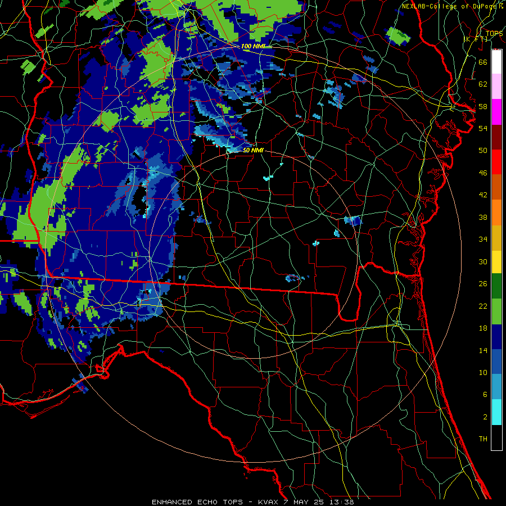
Task: Click the legend value "30"
Action: (483, 261)
